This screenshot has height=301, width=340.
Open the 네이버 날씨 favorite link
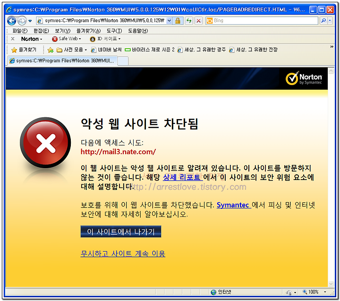(x=106, y=50)
